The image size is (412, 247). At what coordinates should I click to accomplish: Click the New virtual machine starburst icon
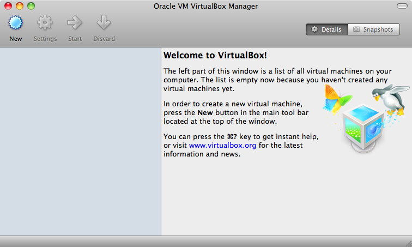(x=16, y=23)
